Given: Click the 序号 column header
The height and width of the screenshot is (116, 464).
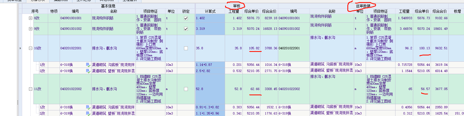Looking at the screenshot, I should [x=35, y=11].
